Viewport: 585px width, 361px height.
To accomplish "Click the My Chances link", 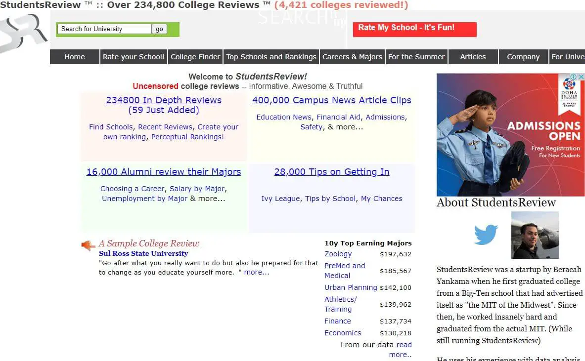I will pos(382,199).
